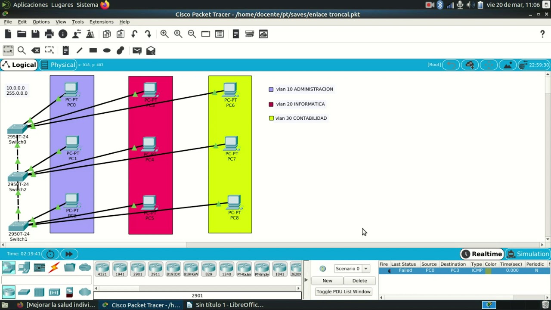
Task: Add a Simple PDU envelope
Action: (x=137, y=50)
